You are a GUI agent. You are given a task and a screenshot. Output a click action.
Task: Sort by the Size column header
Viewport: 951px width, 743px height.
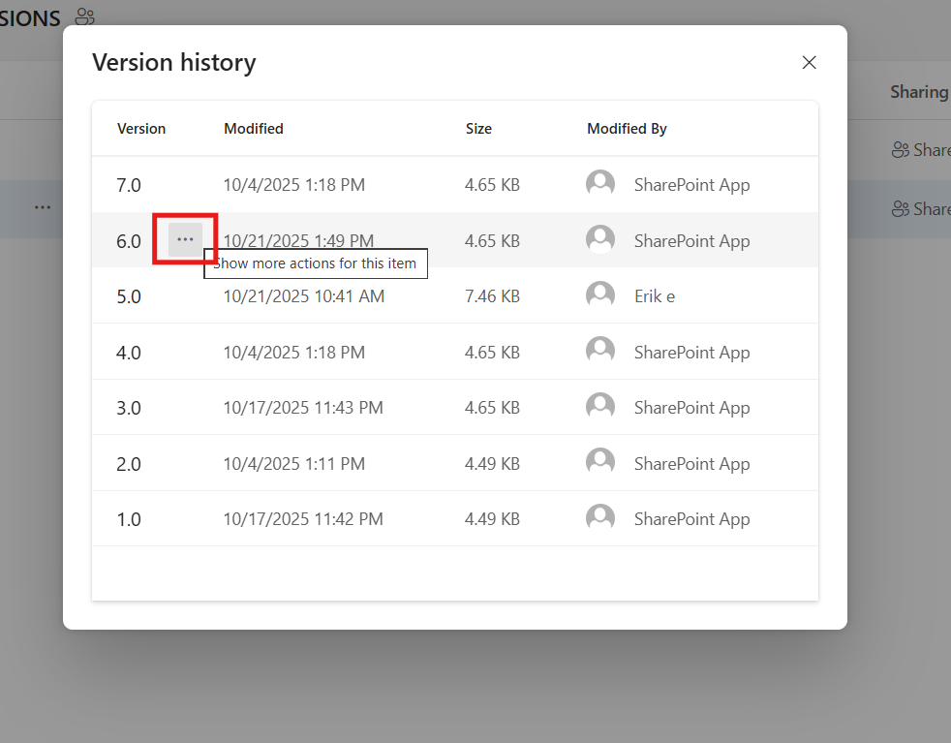point(478,129)
